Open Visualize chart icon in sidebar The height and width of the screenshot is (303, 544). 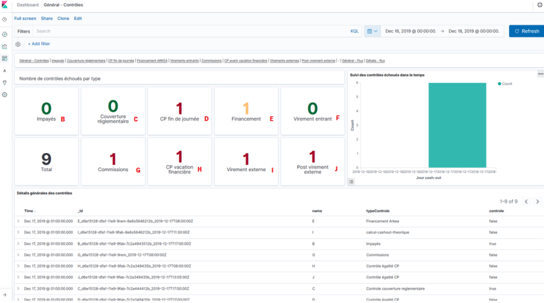click(x=5, y=46)
